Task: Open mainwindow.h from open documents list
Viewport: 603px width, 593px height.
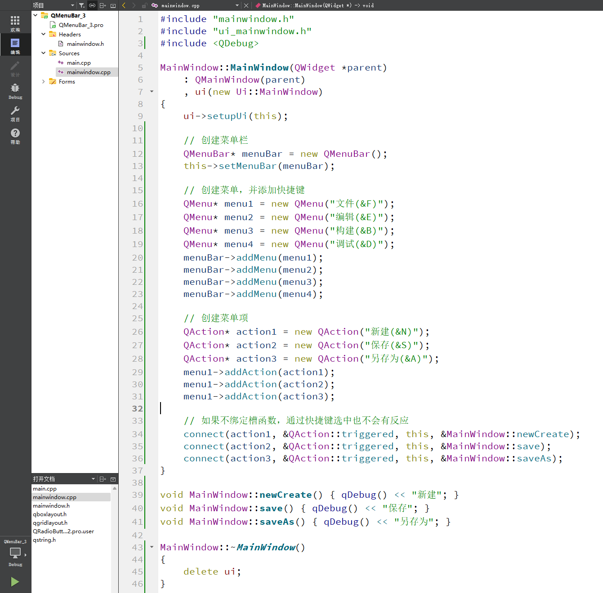Action: (51, 505)
